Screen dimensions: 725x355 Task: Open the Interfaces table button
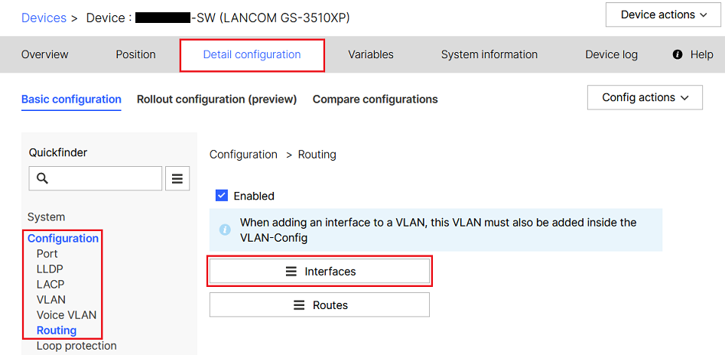320,272
